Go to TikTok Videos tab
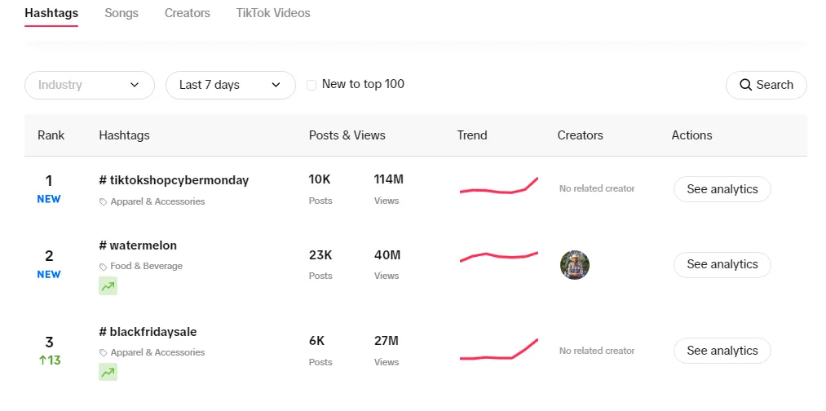Image resolution: width=826 pixels, height=411 pixels. 272,13
